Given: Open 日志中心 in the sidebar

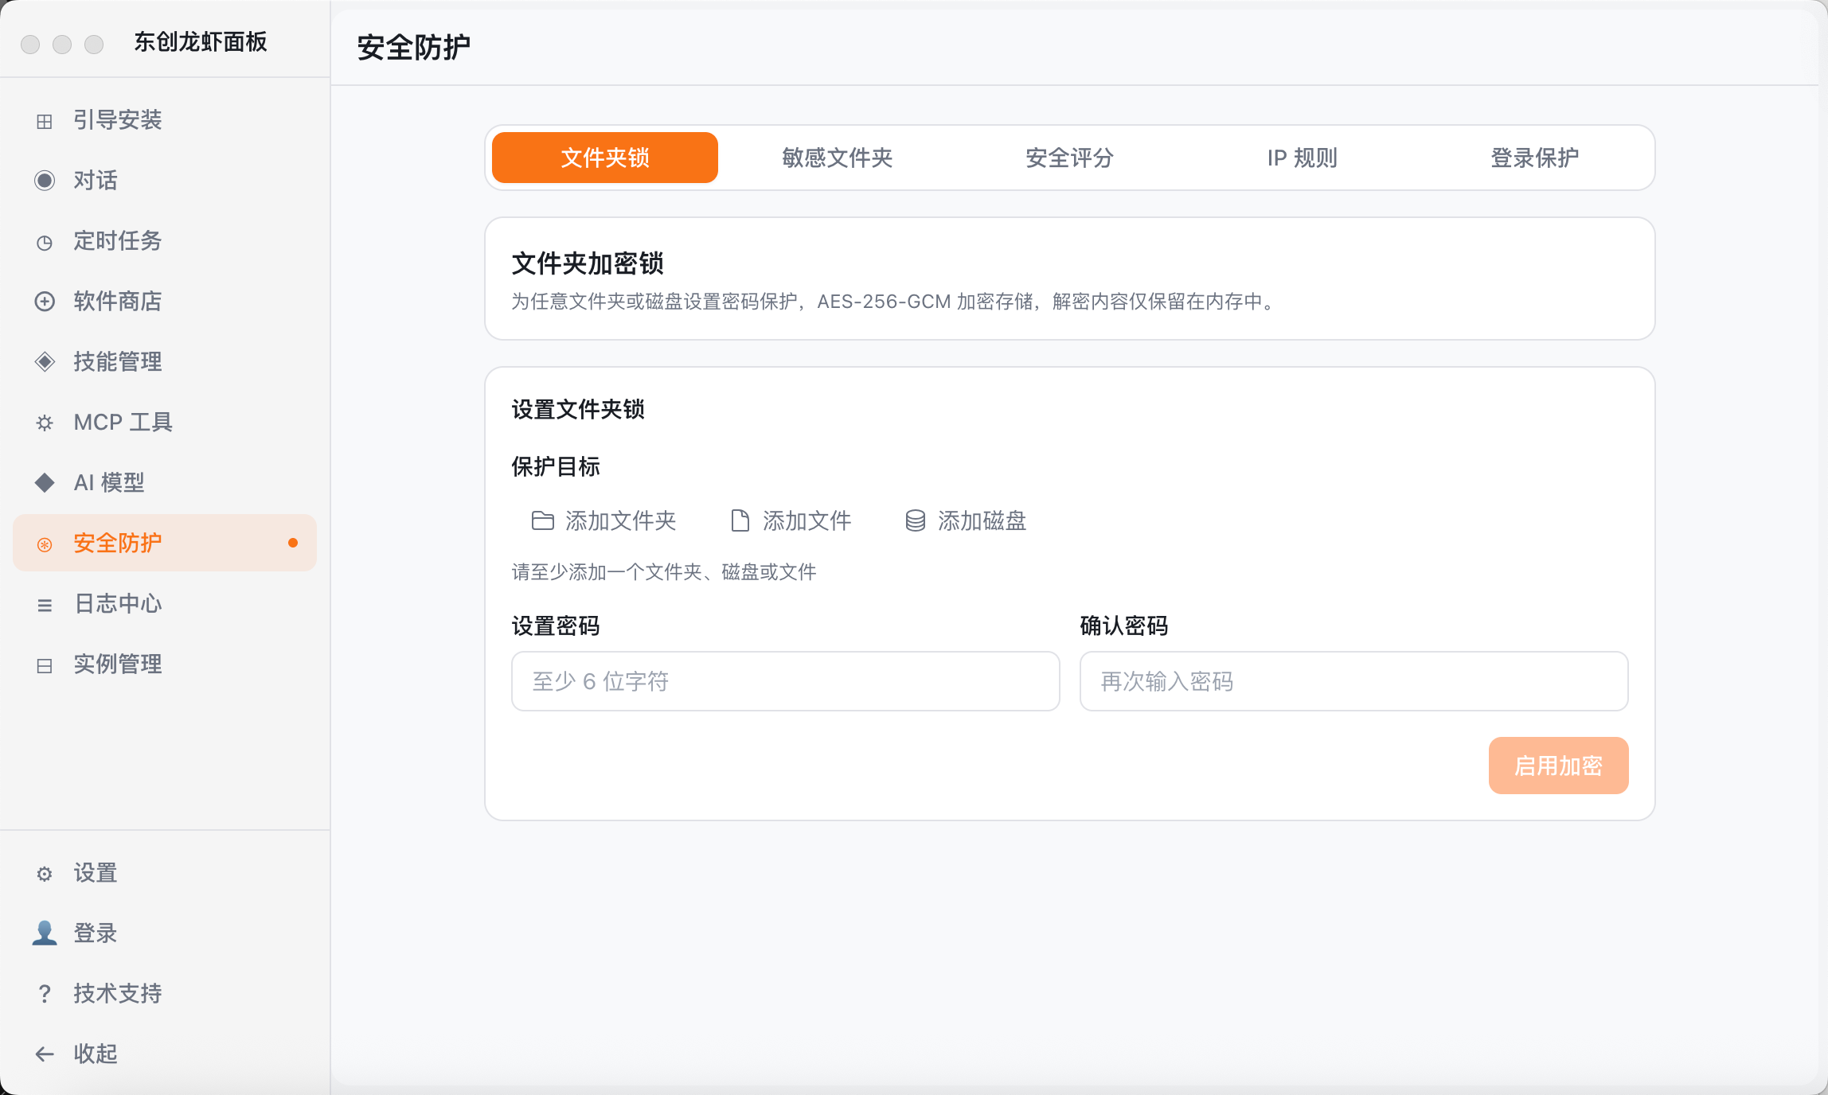Looking at the screenshot, I should (x=165, y=603).
